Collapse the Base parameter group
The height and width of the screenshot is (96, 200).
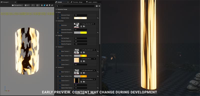point(56,12)
